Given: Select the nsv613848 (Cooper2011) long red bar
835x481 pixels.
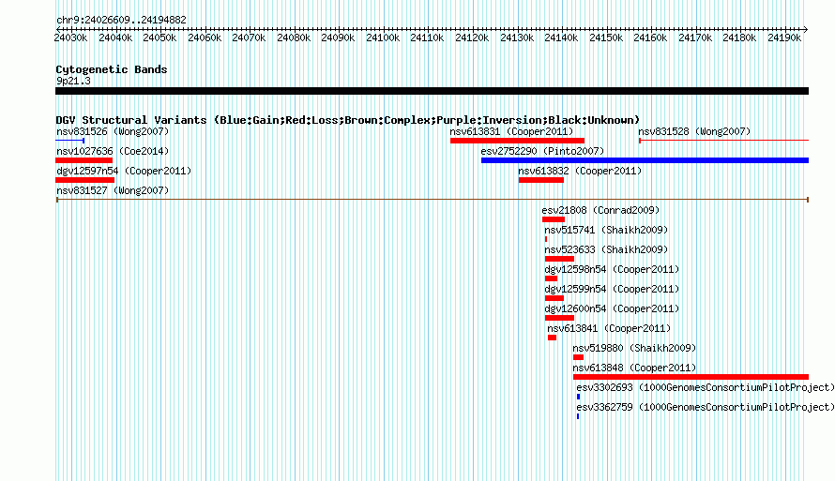Looking at the screenshot, I should tap(691, 377).
